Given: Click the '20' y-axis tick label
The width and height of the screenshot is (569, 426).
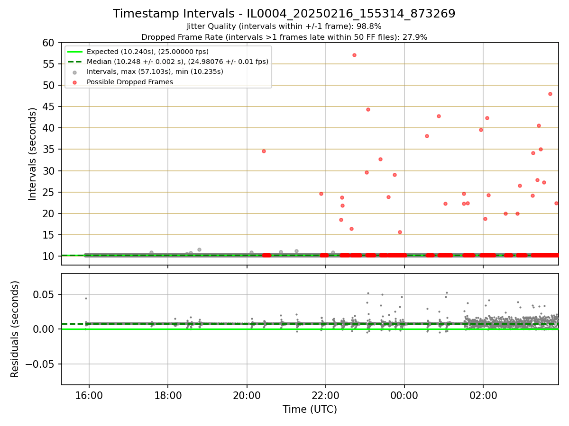Looking at the screenshot, I should [x=49, y=213].
